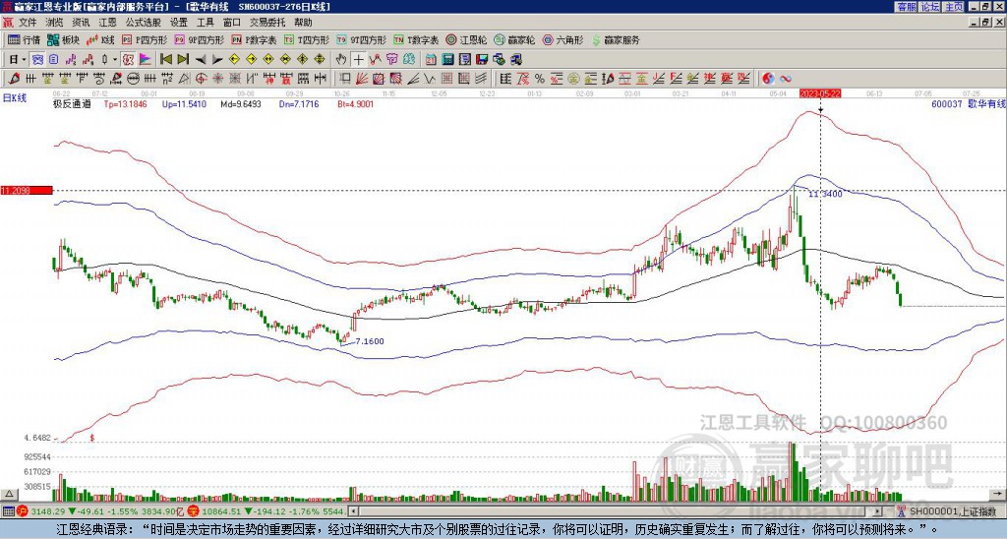
Task: Click the 2023-05-22 date marker
Action: point(820,93)
